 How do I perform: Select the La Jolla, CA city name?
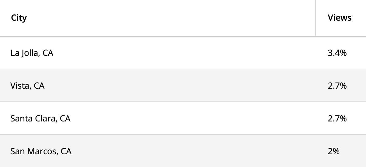[32, 53]
